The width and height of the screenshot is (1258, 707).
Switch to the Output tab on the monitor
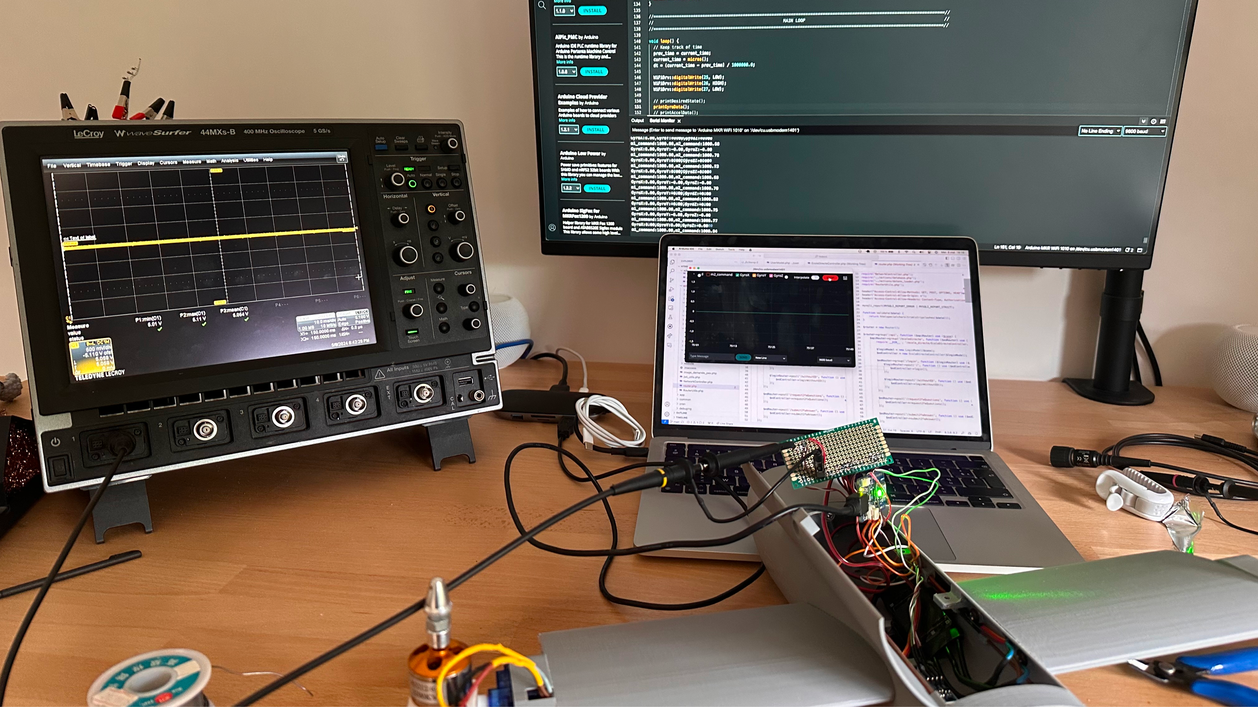tap(637, 120)
